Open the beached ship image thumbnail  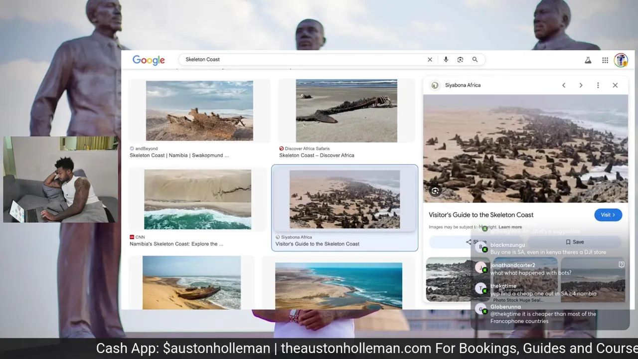point(191,283)
